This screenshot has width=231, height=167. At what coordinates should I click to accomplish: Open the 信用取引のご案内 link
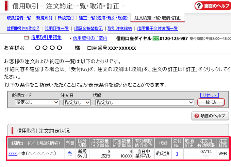coord(90,38)
